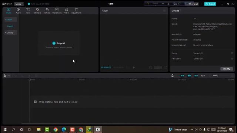Open the Media tab
Screen dimensions: 237x133
(9, 11)
